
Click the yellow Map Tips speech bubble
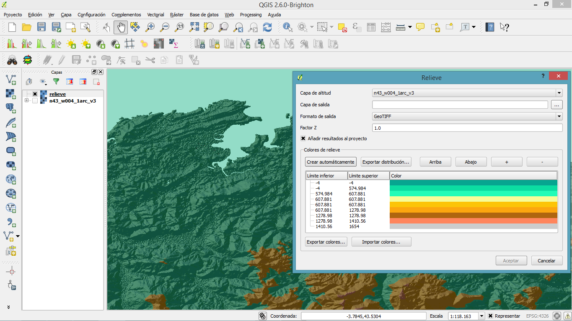(x=420, y=27)
